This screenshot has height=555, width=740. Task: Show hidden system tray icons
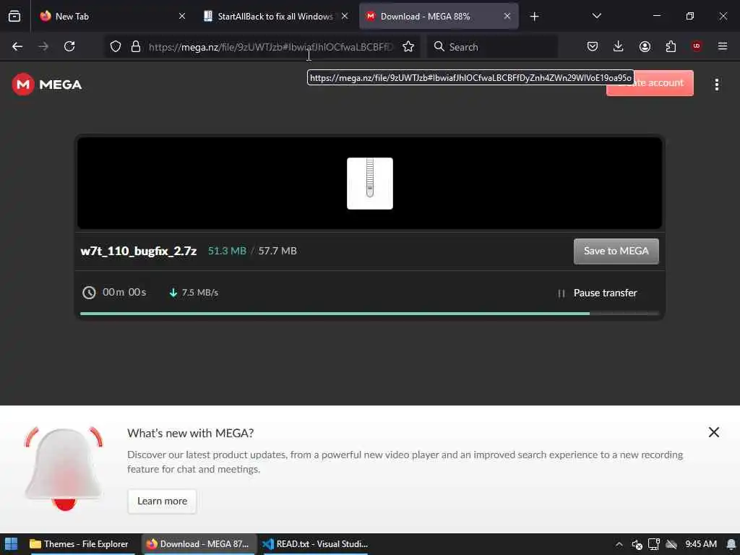[619, 544]
